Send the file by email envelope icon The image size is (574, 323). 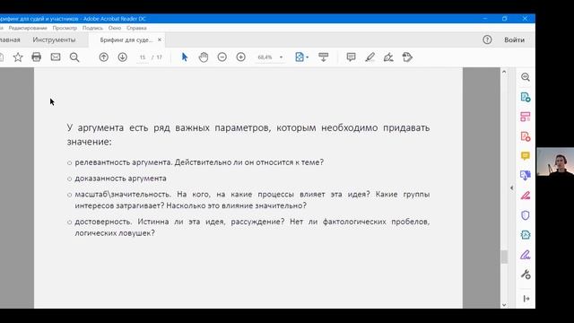[x=56, y=57]
